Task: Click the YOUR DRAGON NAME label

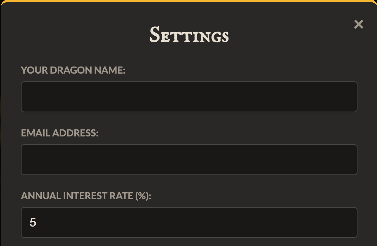Action: point(73,70)
